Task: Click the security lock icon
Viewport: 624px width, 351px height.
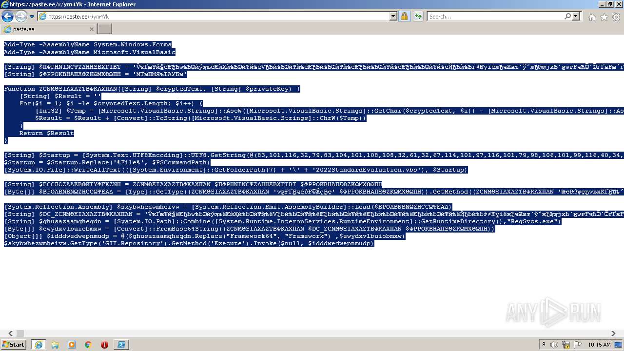Action: (x=404, y=17)
